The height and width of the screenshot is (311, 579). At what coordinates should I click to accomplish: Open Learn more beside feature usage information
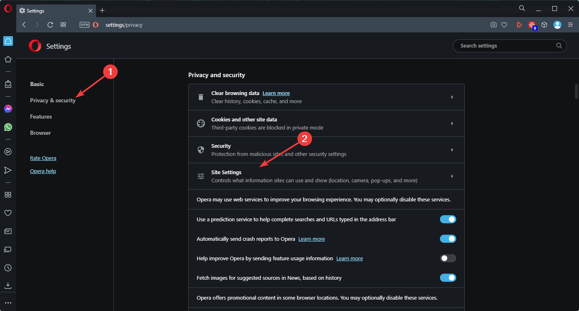[x=350, y=258]
